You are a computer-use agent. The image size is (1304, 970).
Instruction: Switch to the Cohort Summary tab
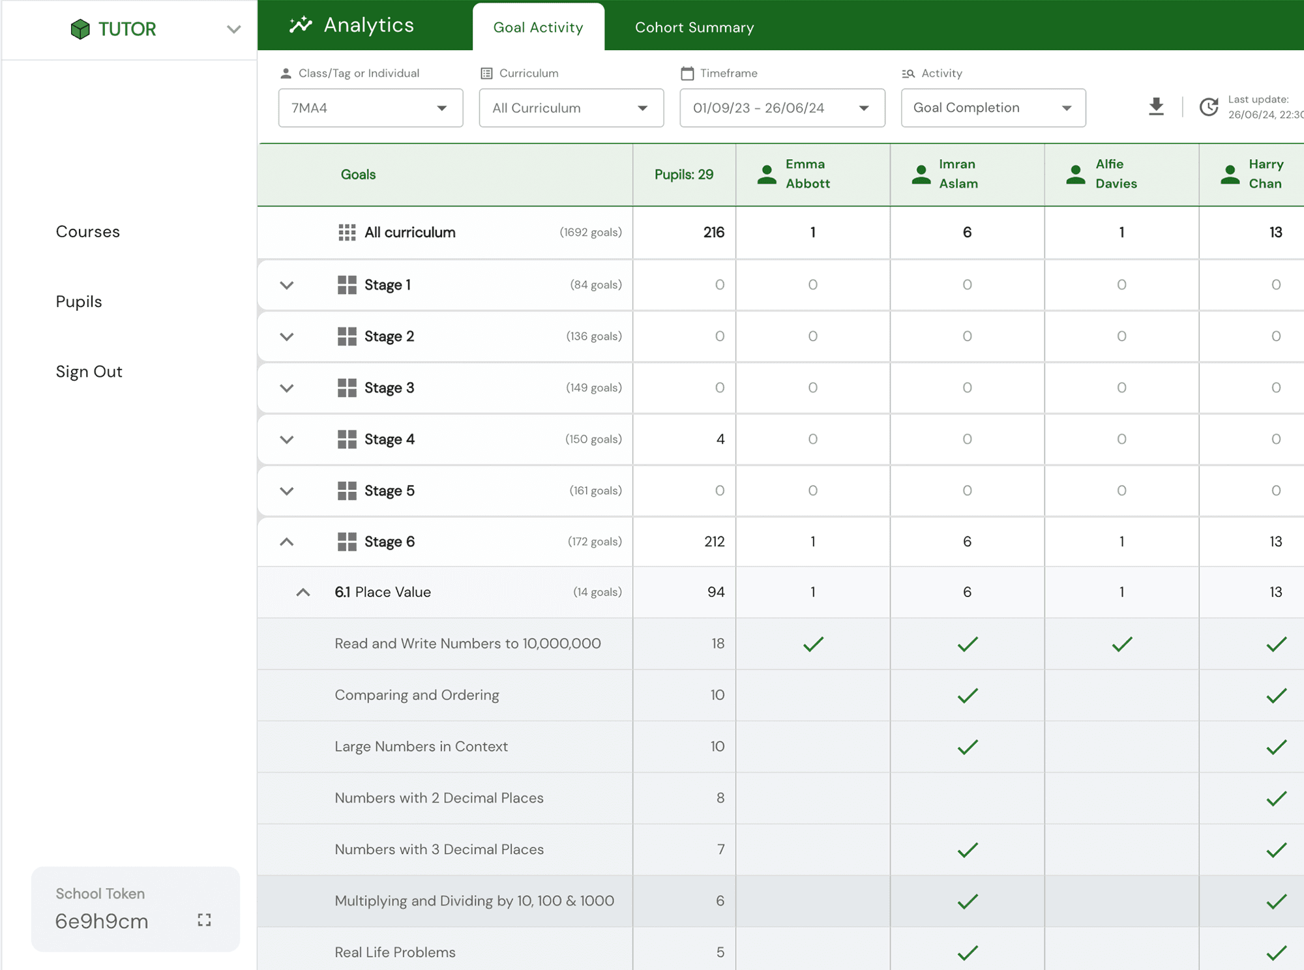[694, 27]
